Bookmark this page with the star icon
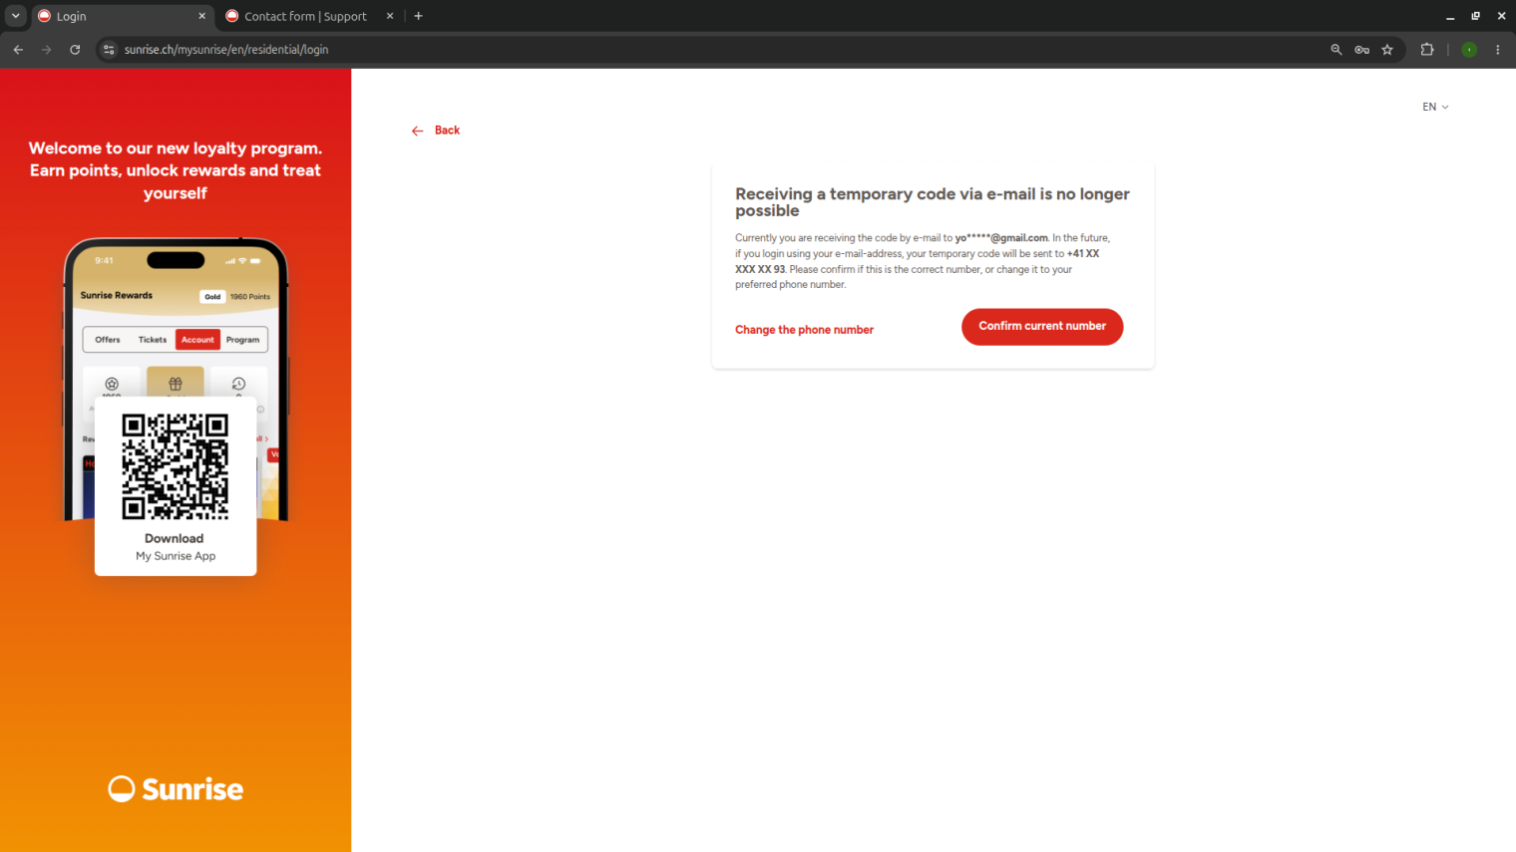The height and width of the screenshot is (852, 1516). point(1387,50)
